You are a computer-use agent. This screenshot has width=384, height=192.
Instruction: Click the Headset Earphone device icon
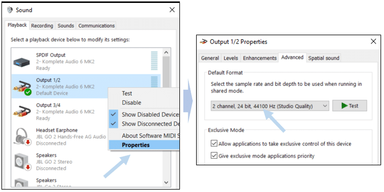[x=22, y=136]
